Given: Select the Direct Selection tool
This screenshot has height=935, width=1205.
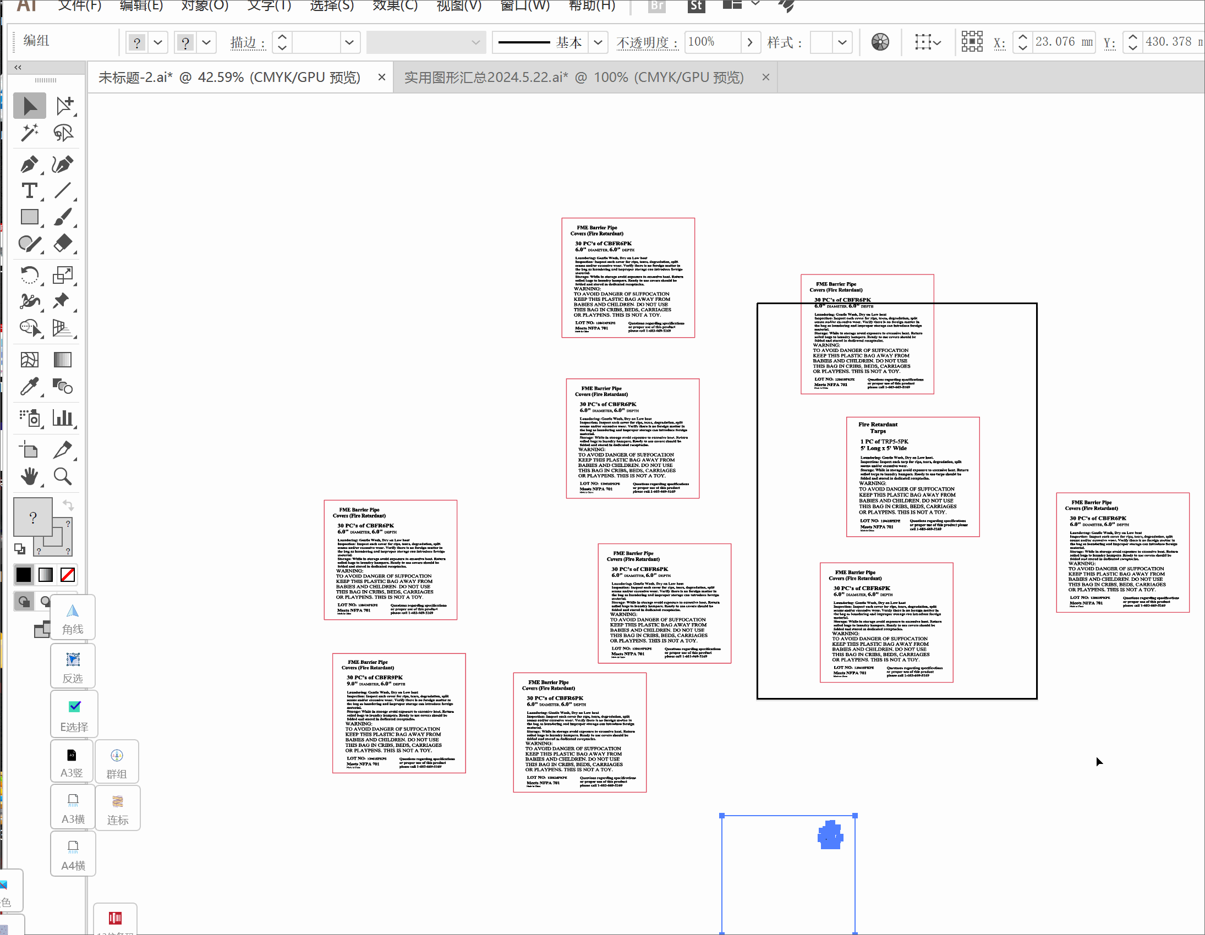Looking at the screenshot, I should pos(64,106).
